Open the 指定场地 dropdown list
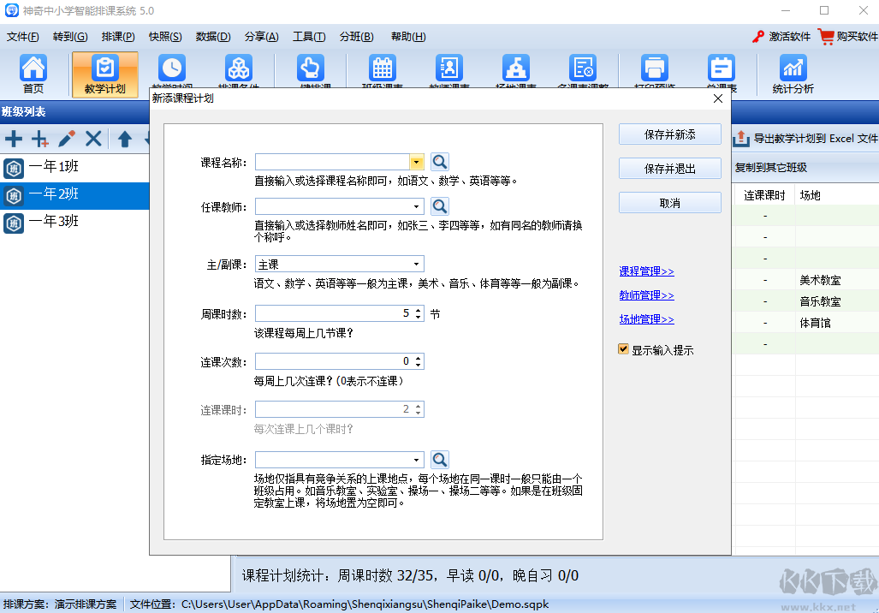879x613 pixels. coord(416,459)
